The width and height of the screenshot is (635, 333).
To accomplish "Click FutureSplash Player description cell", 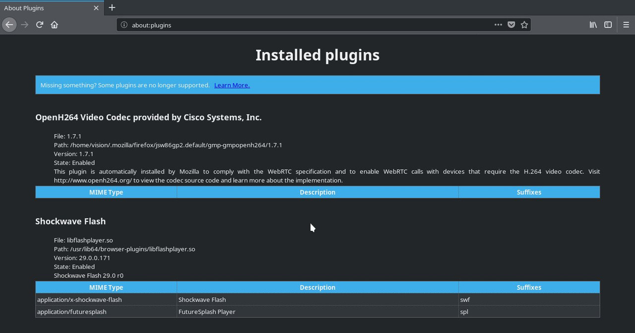I will click(317, 312).
